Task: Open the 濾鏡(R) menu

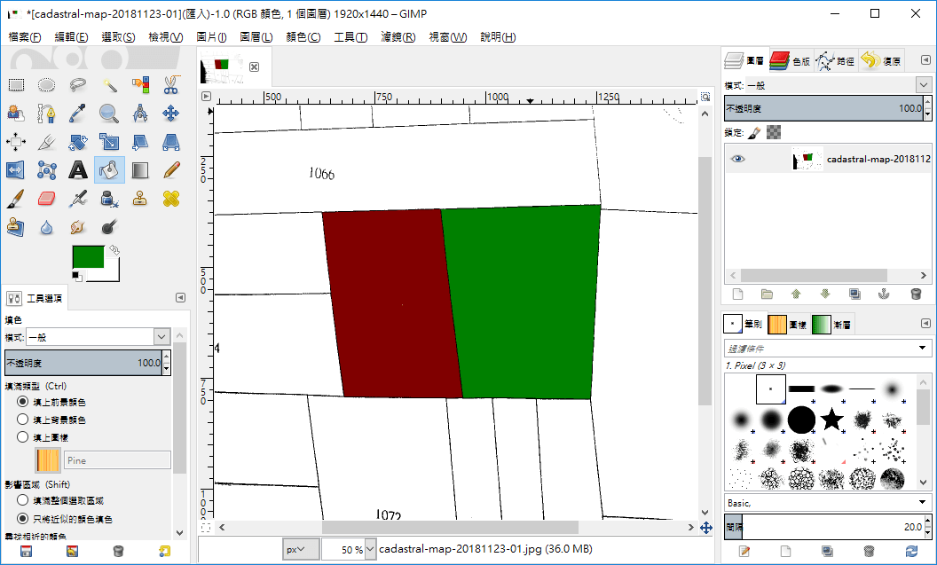Action: [398, 37]
